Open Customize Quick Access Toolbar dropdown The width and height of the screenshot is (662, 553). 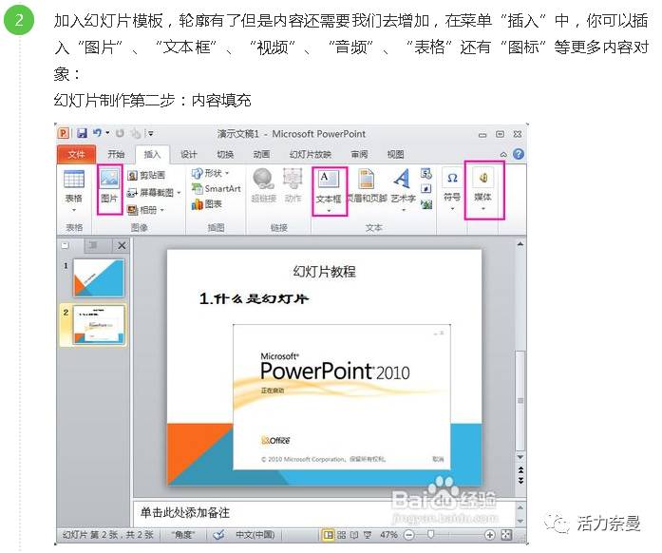[150, 133]
